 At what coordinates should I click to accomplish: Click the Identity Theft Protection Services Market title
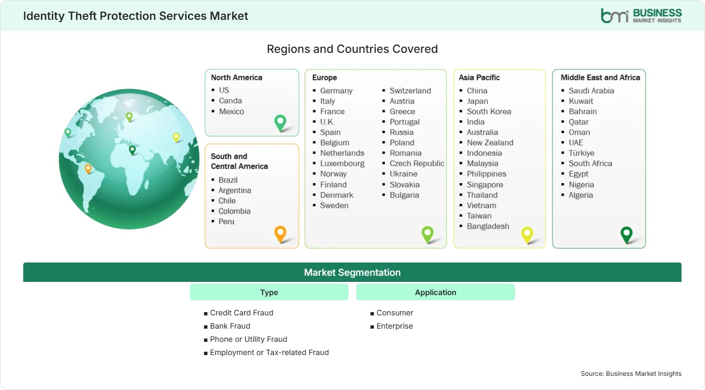click(136, 16)
